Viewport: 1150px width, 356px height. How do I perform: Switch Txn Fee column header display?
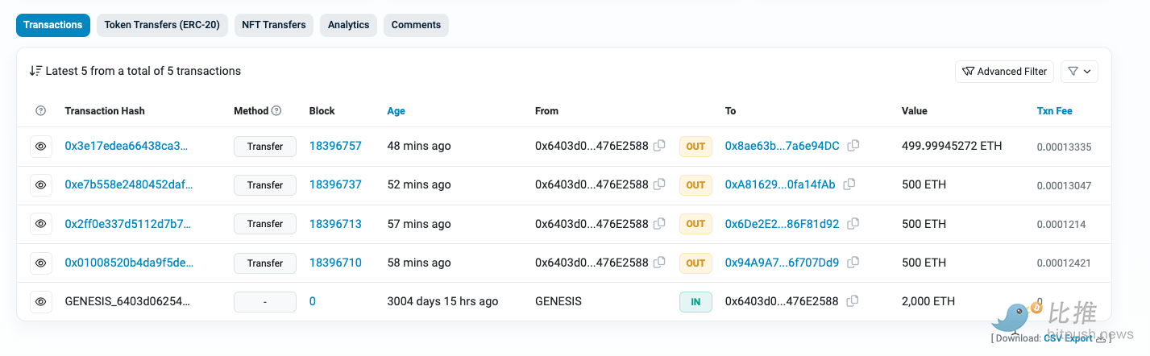tap(1054, 111)
